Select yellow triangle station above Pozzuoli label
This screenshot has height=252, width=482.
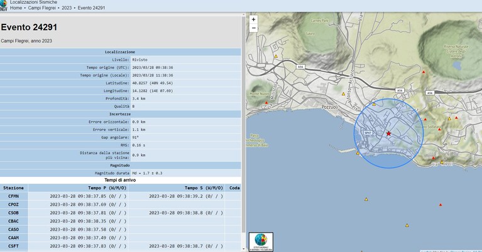(343, 94)
